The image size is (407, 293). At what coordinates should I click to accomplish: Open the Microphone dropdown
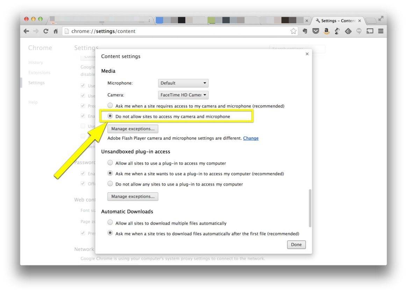point(183,83)
